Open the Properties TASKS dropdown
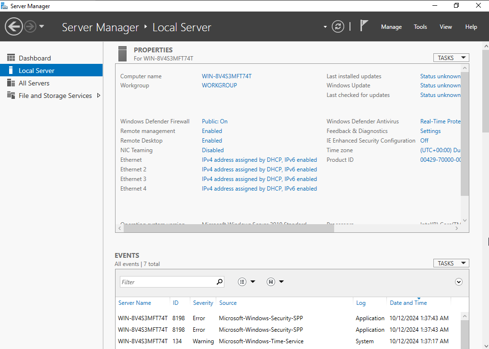 click(451, 58)
